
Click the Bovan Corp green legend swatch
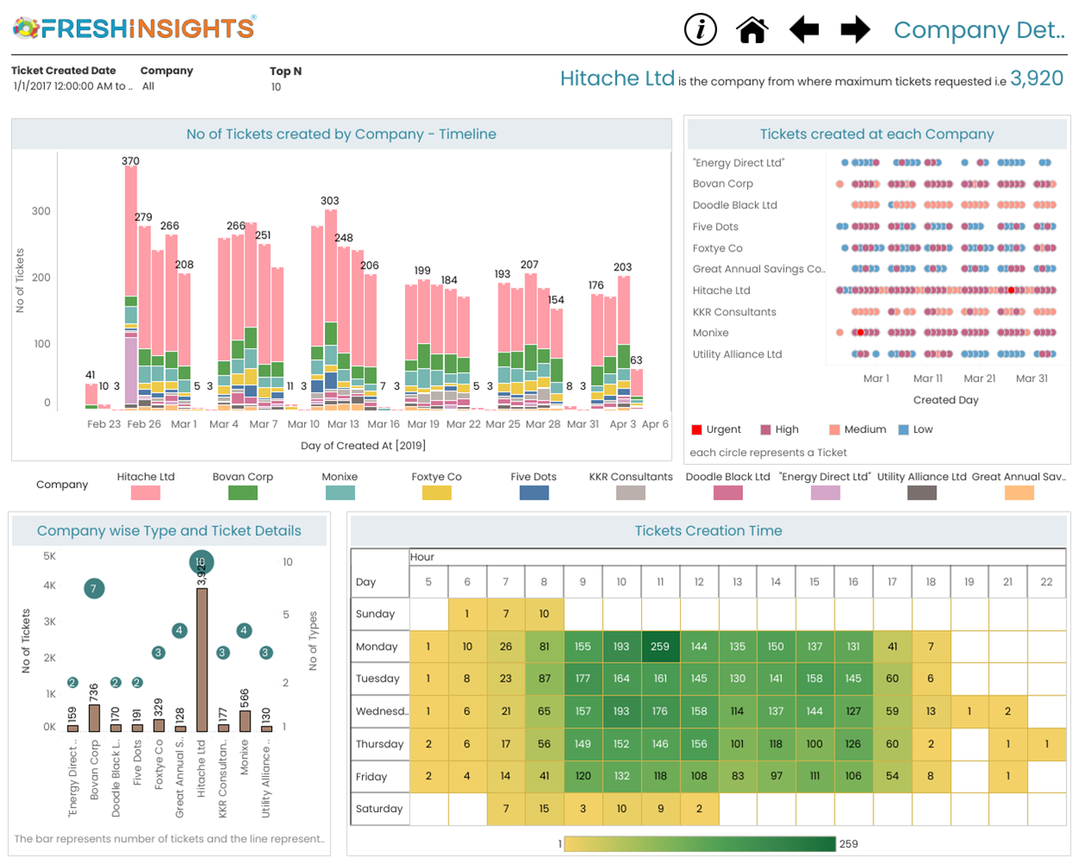(243, 492)
